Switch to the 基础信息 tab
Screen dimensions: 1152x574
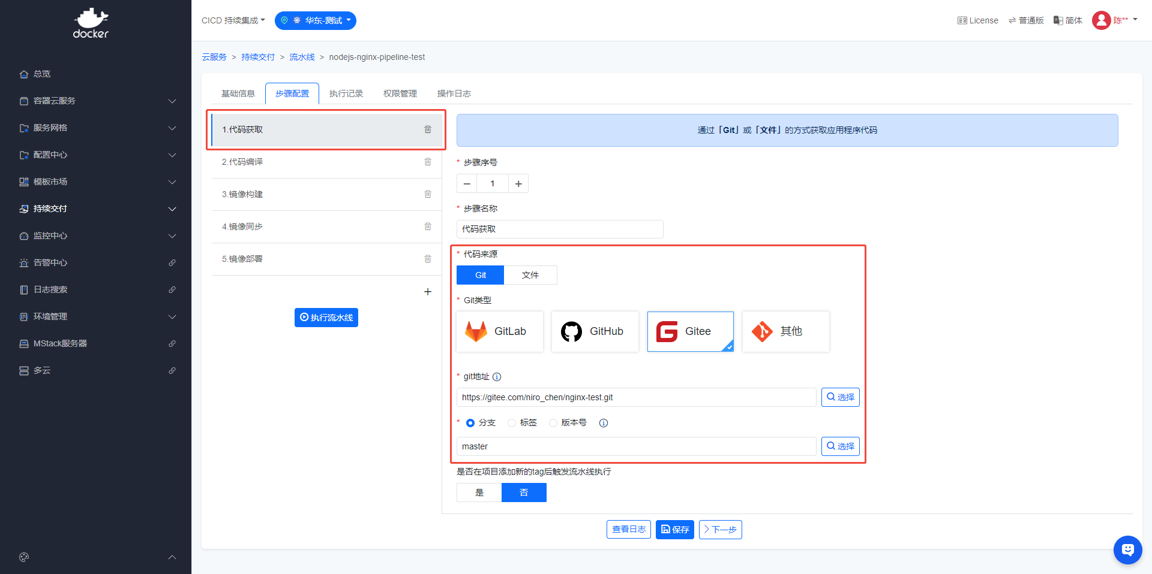pyautogui.click(x=238, y=93)
